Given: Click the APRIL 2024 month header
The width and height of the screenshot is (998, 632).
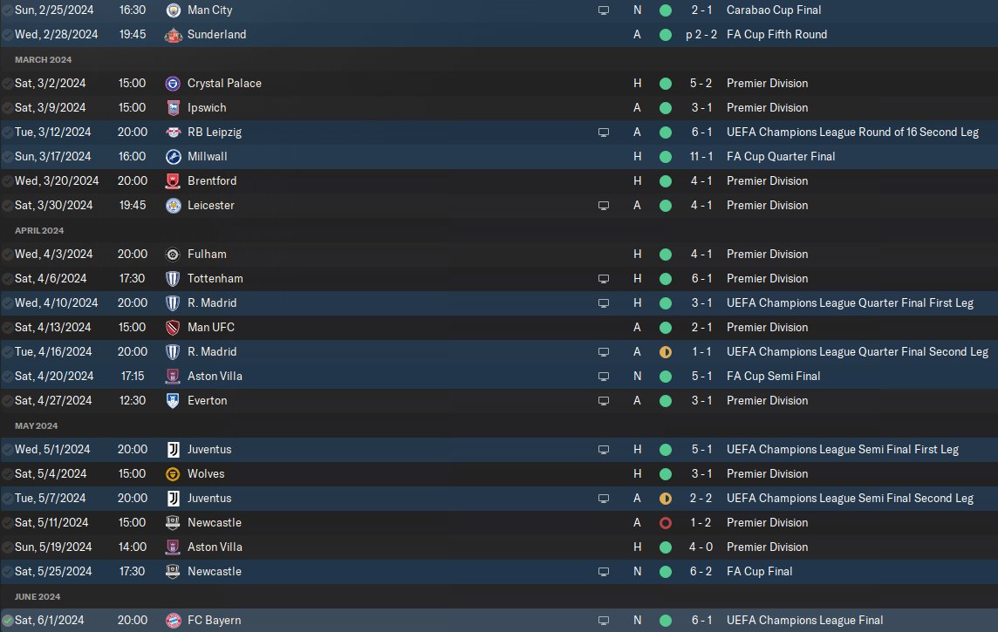Looking at the screenshot, I should [39, 230].
